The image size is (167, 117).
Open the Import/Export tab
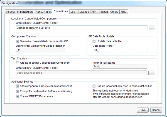(x=25, y=12)
